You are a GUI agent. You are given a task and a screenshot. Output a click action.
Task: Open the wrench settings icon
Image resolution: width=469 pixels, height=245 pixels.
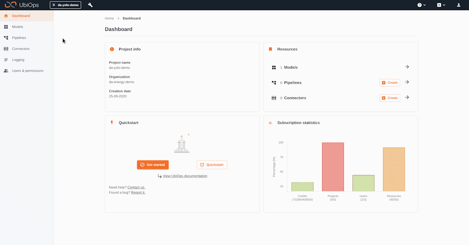90,5
